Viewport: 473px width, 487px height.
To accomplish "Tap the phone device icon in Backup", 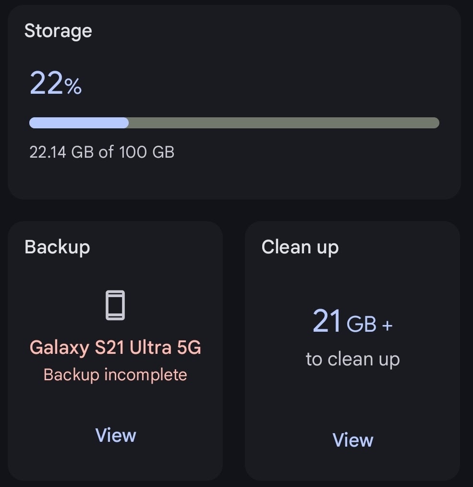I will click(115, 305).
